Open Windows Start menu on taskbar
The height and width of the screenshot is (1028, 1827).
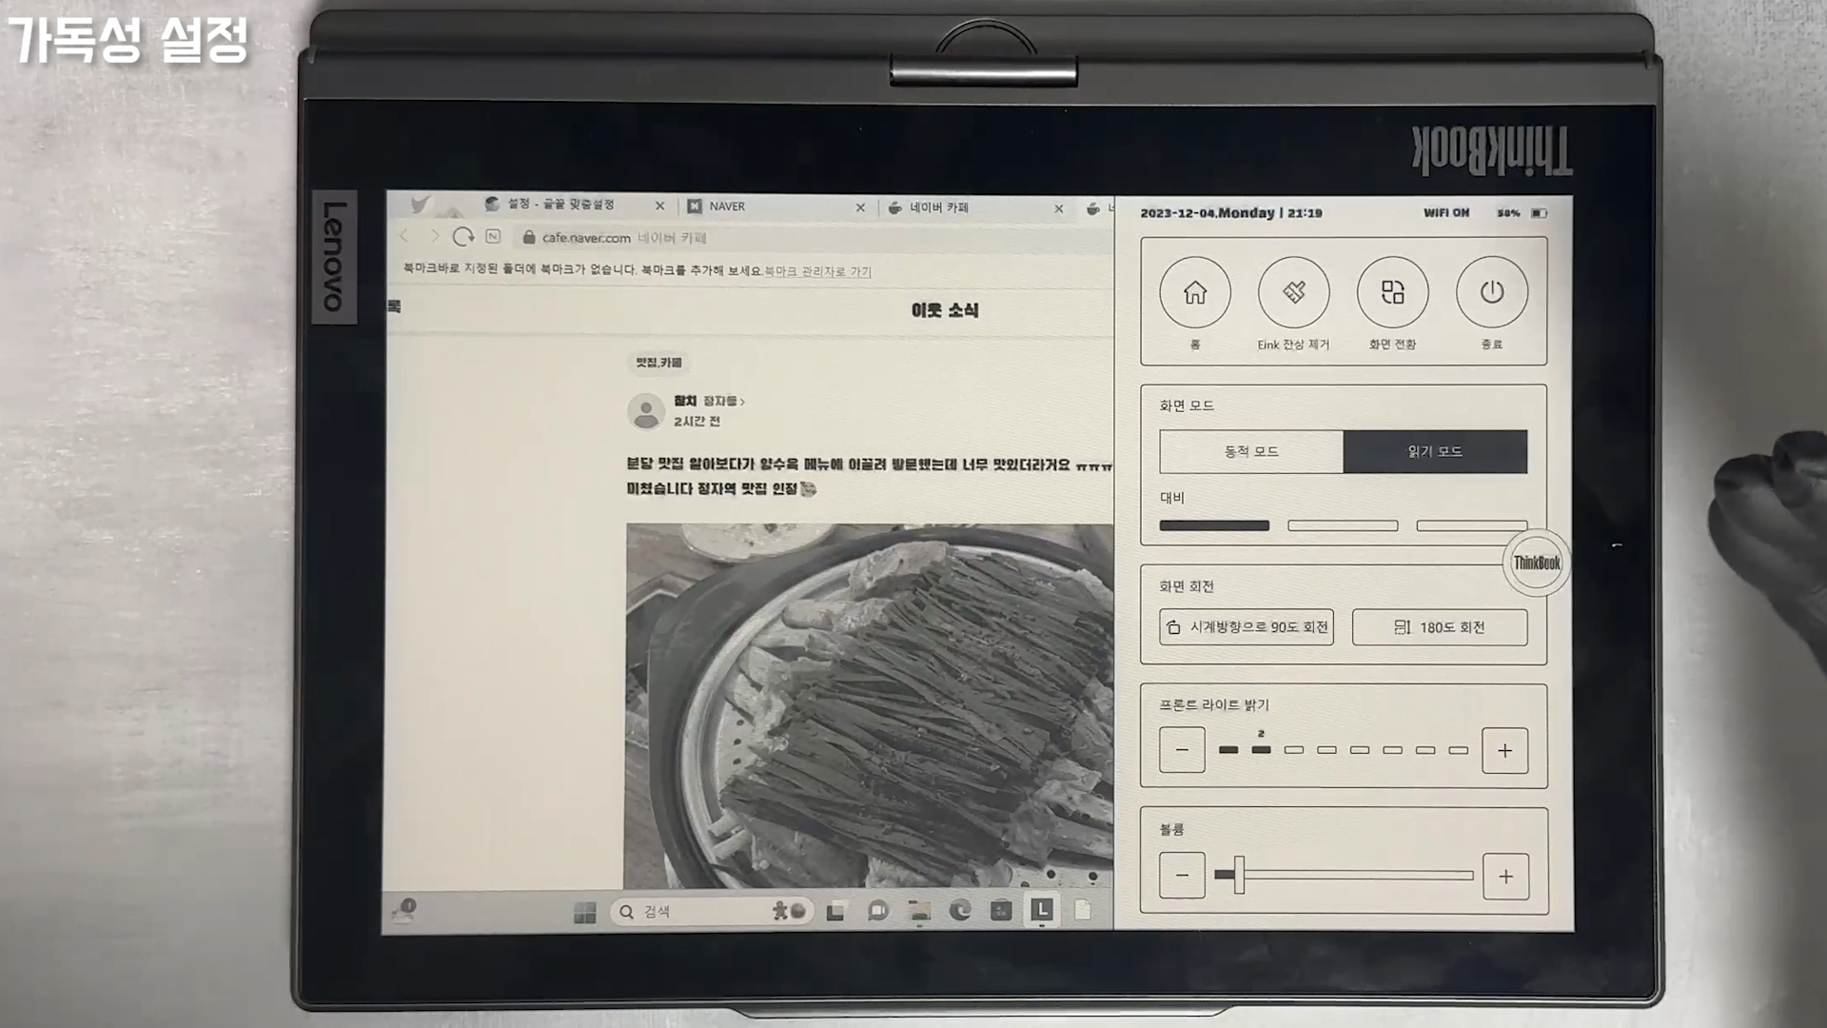click(584, 913)
